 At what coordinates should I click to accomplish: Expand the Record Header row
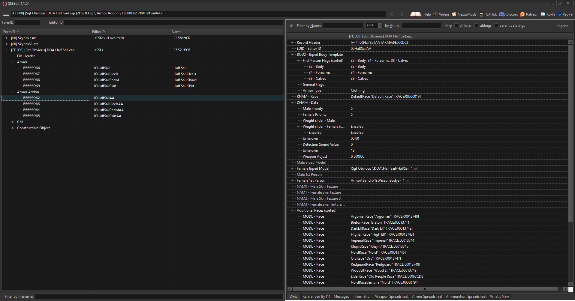coord(292,43)
